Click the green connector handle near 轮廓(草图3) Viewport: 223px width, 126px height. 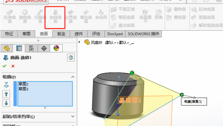pyautogui.click(x=182, y=95)
